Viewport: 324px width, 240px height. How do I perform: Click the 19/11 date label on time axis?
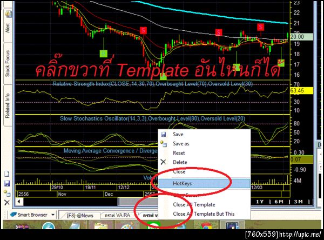[90, 188]
